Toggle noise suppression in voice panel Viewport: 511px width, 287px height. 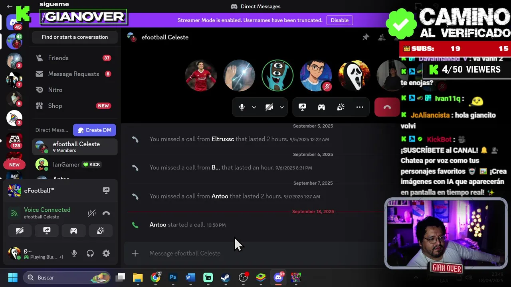92,213
